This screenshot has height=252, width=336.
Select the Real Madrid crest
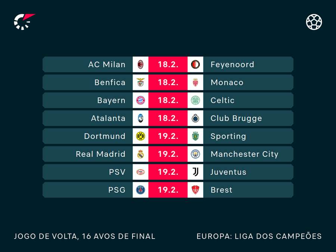click(141, 154)
